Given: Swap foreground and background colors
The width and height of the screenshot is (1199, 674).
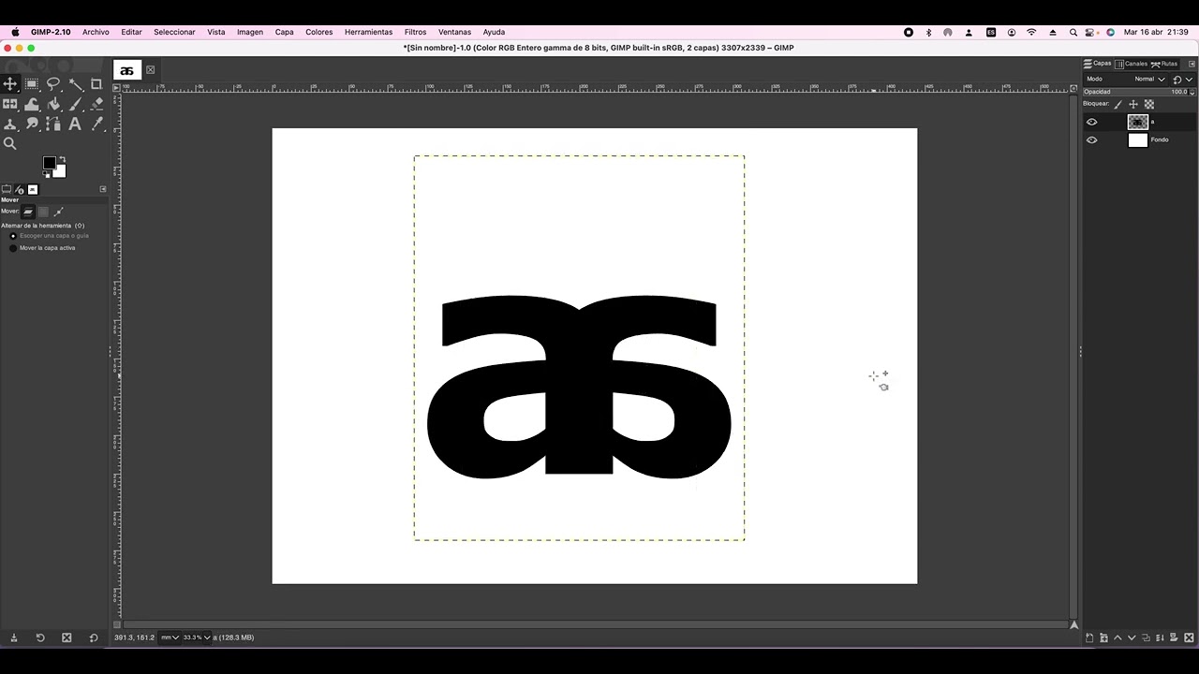Looking at the screenshot, I should tap(62, 159).
